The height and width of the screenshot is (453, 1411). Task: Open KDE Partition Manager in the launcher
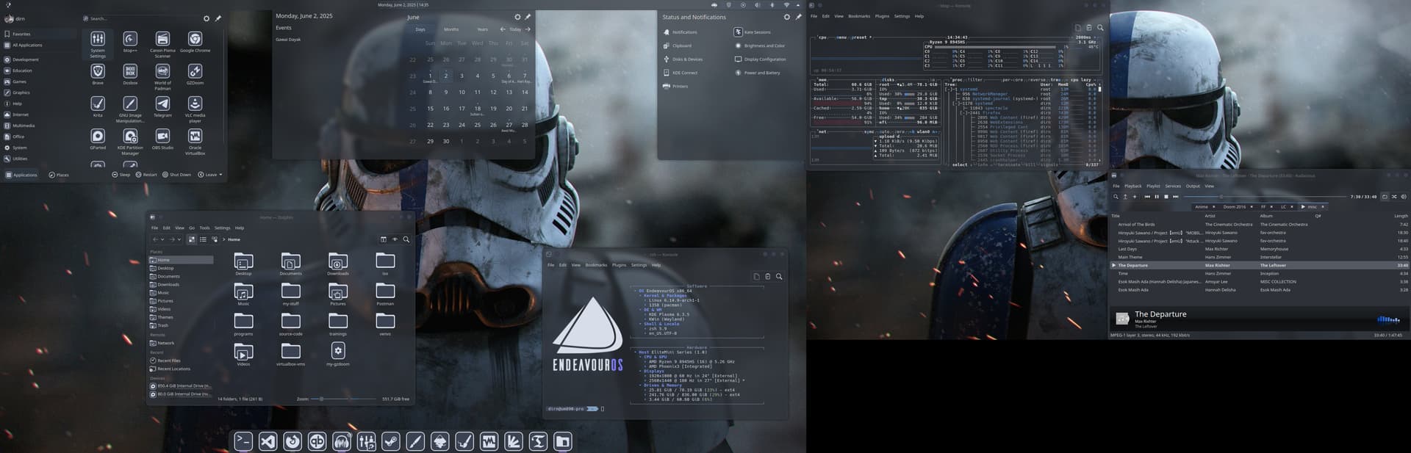pos(130,142)
